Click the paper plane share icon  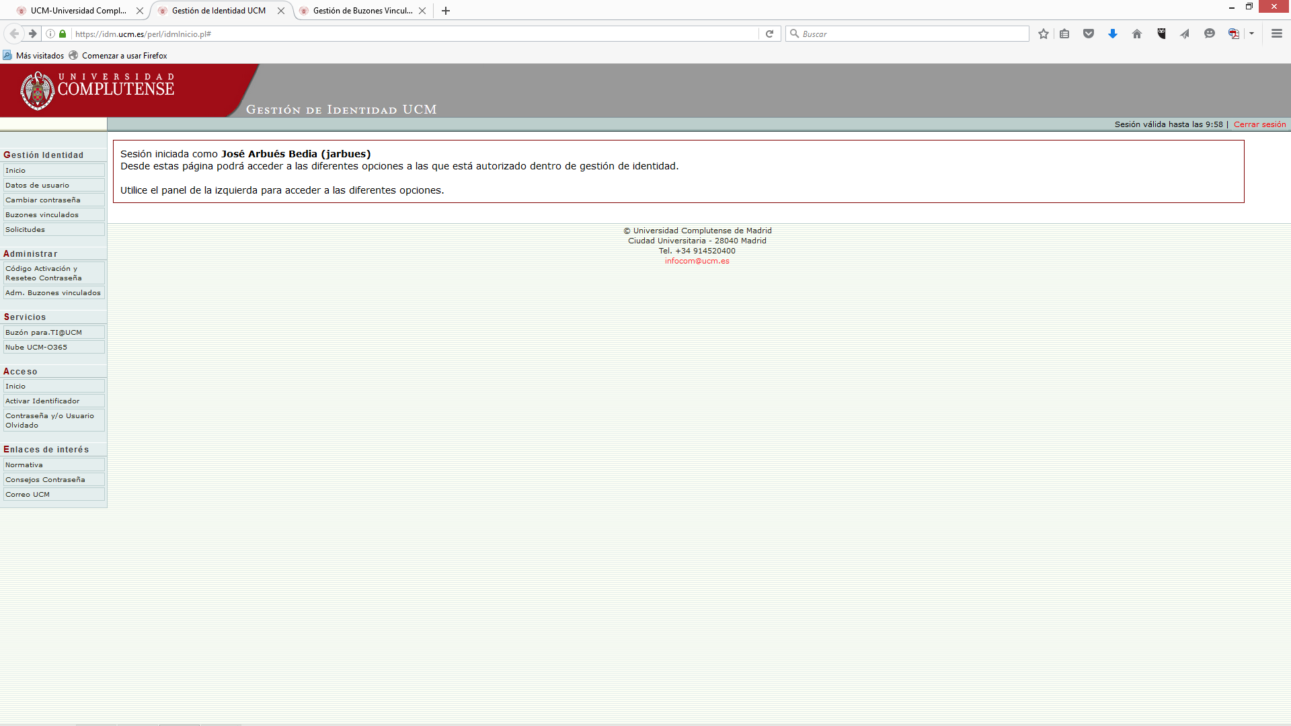click(x=1185, y=34)
